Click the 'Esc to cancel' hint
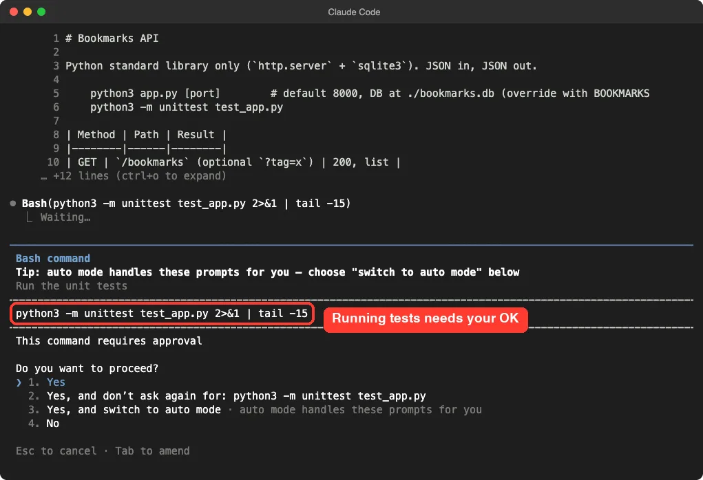Screen dimensions: 703x480 [x=56, y=451]
